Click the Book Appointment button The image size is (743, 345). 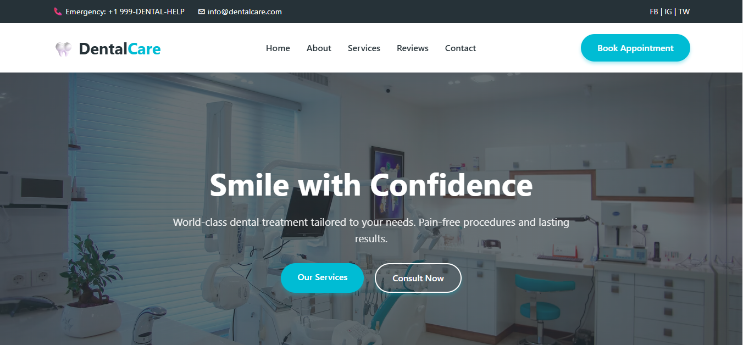[635, 48]
